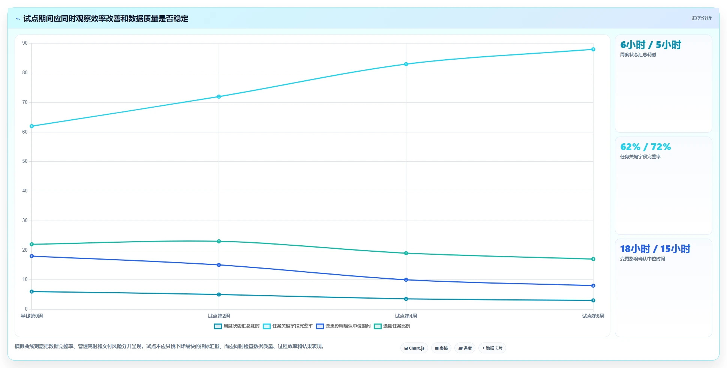727x368 pixels.
Task: Click the 10 y-axis tick label
Action: pyautogui.click(x=25, y=279)
